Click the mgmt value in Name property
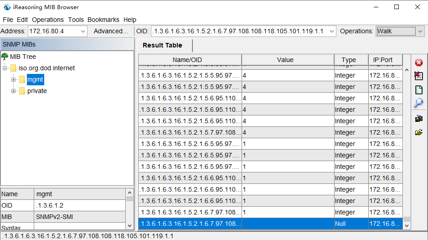 [80, 194]
